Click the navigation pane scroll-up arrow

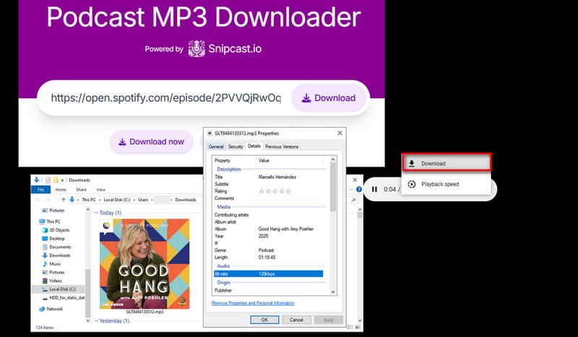[87, 209]
